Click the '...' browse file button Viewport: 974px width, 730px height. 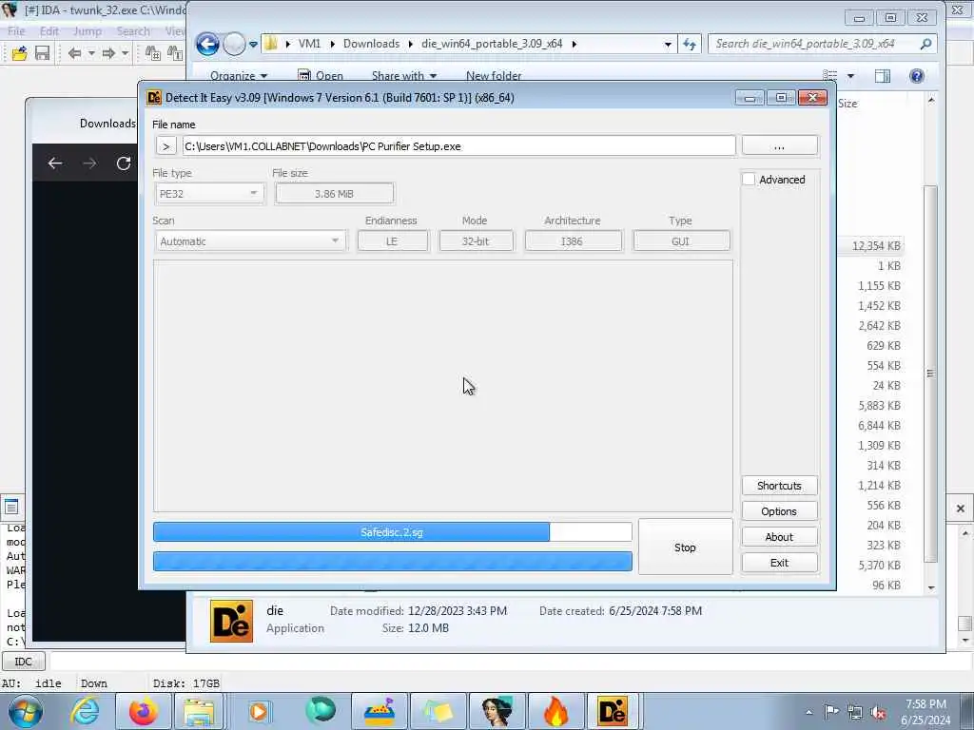click(x=780, y=146)
